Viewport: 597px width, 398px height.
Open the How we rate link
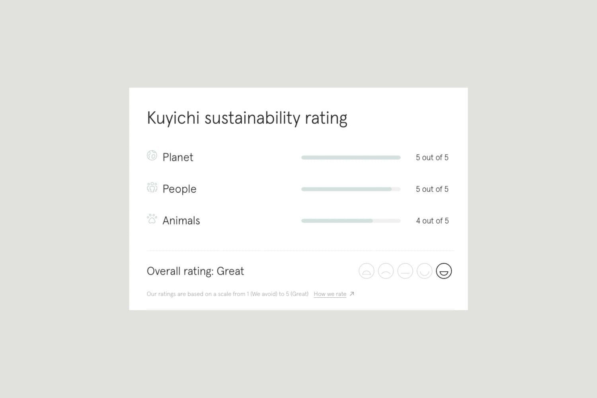coord(330,294)
